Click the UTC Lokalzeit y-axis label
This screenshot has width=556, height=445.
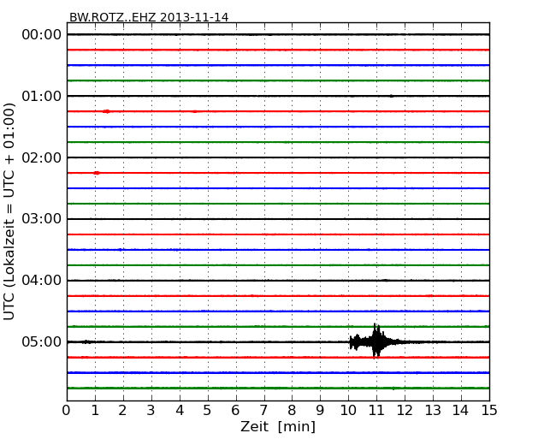9,211
